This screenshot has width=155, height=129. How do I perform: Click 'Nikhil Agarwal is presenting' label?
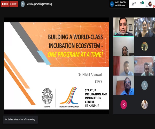(x=39, y=4)
